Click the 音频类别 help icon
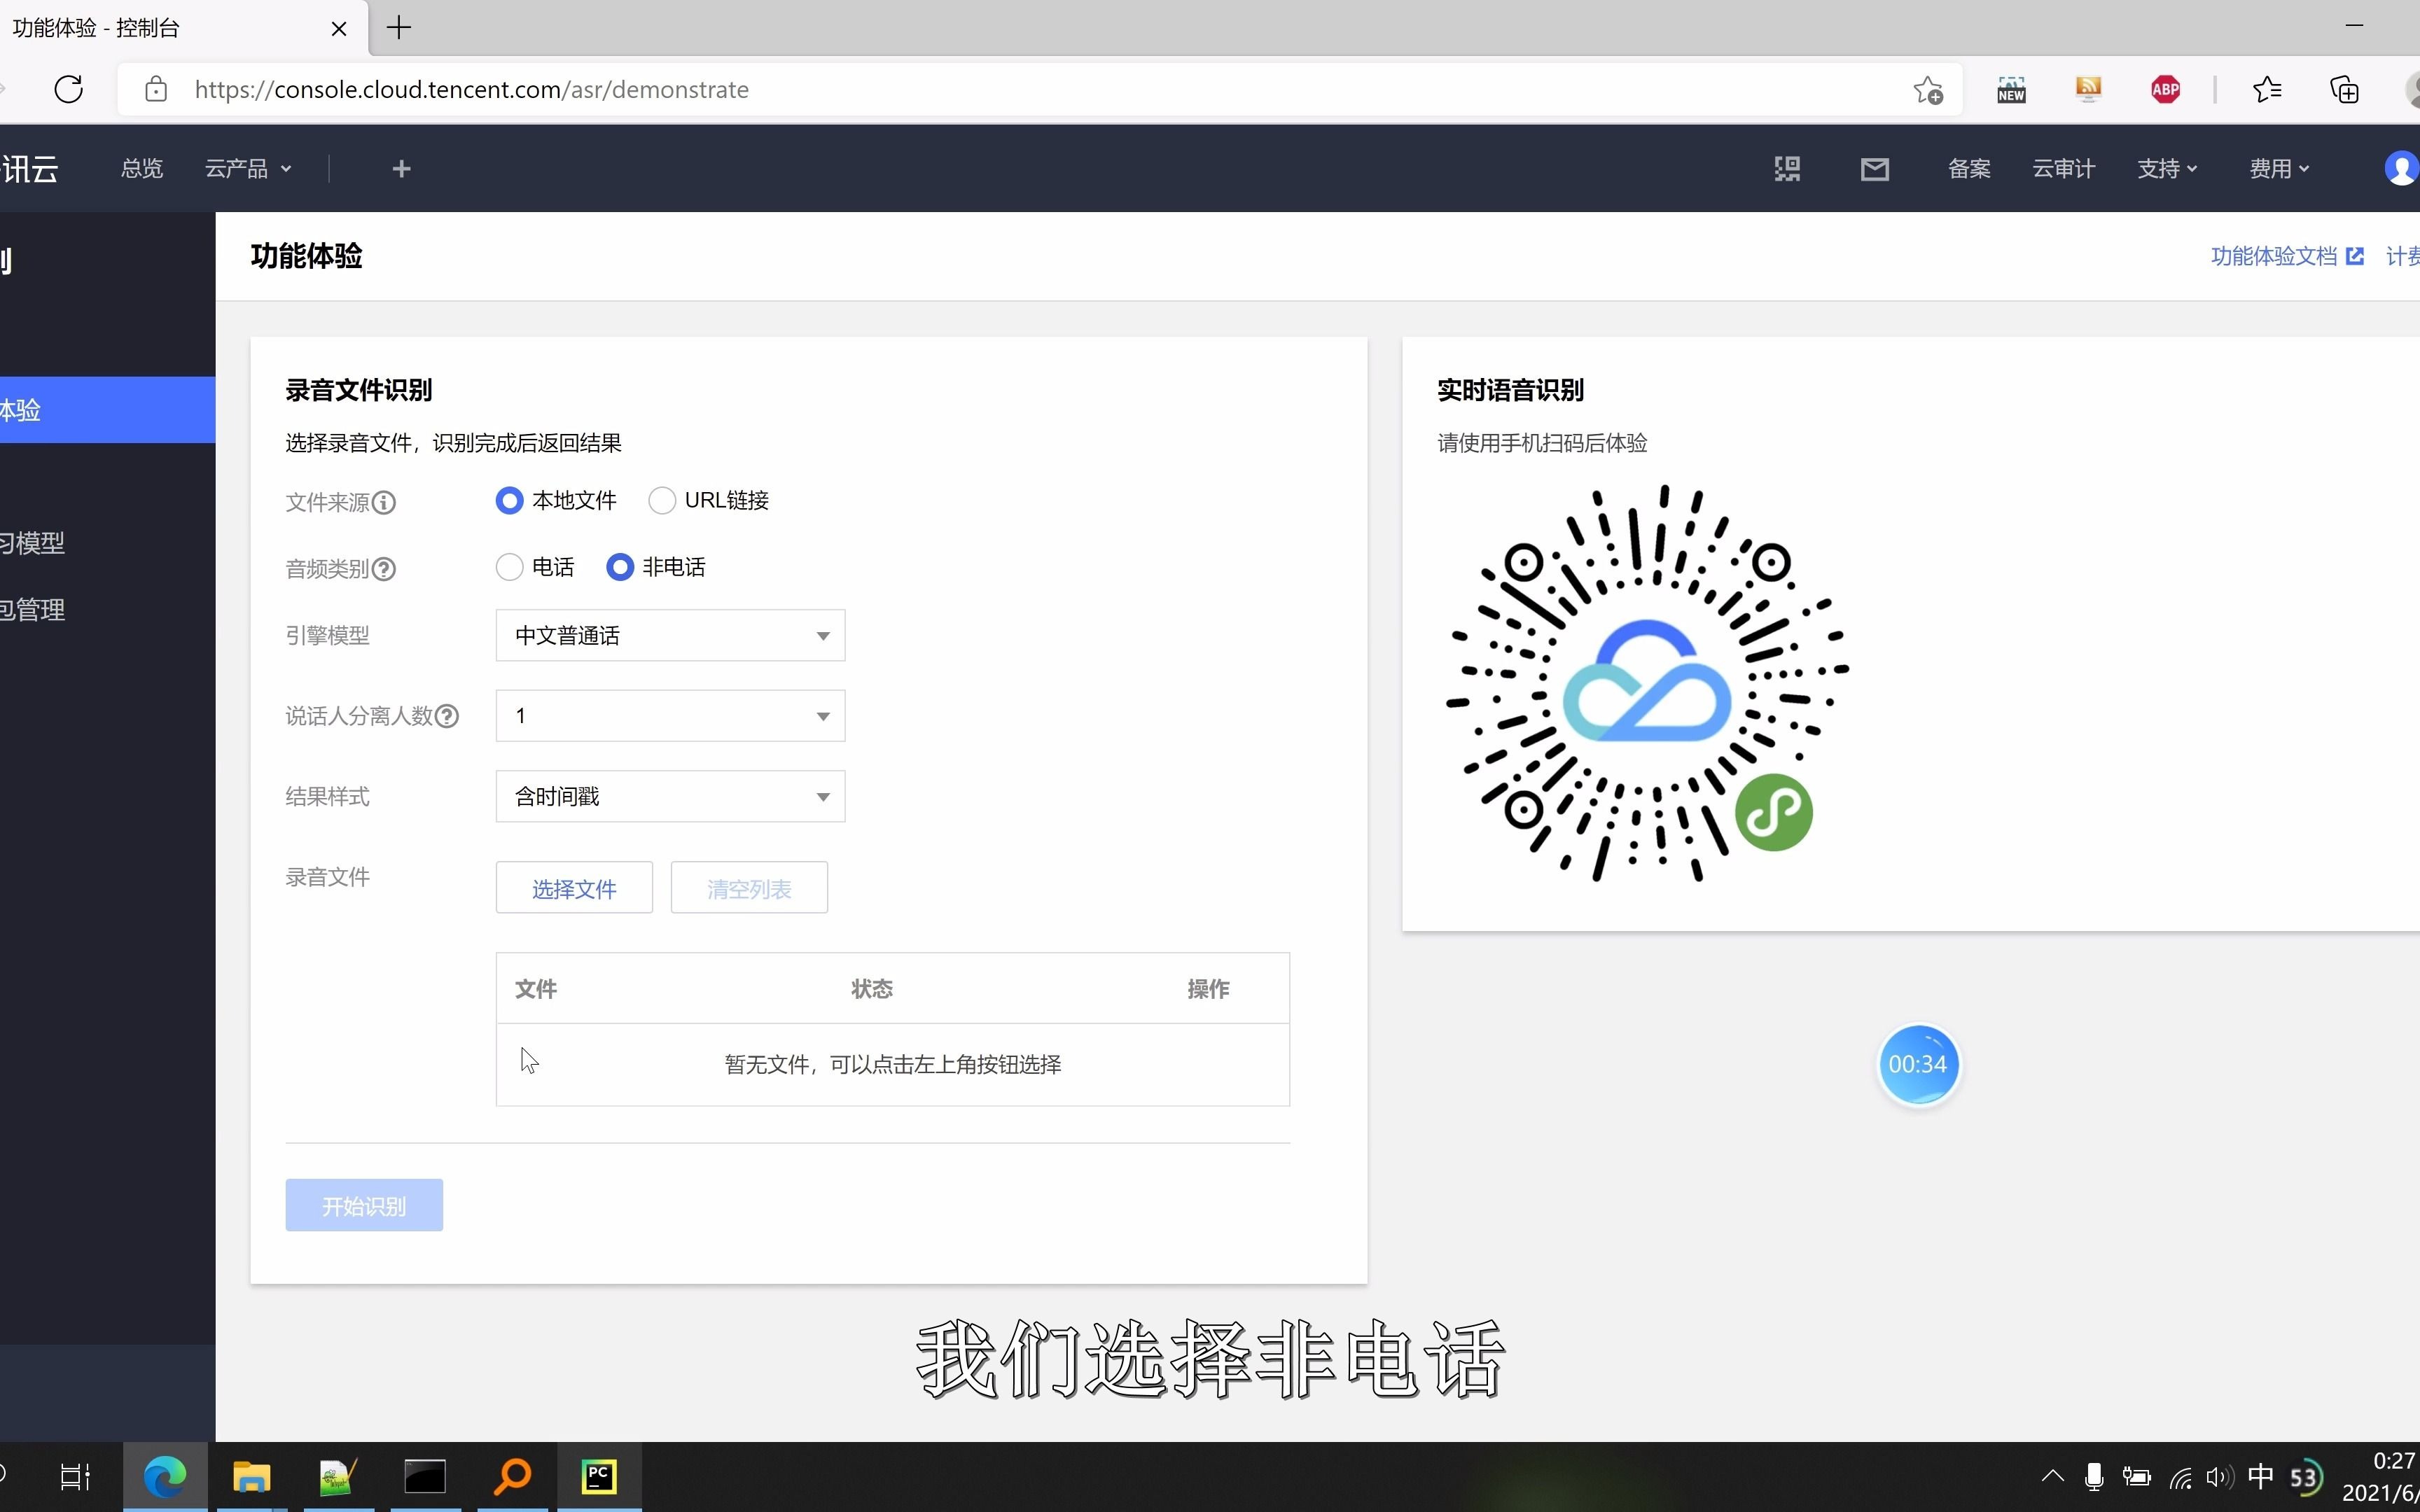 (385, 568)
